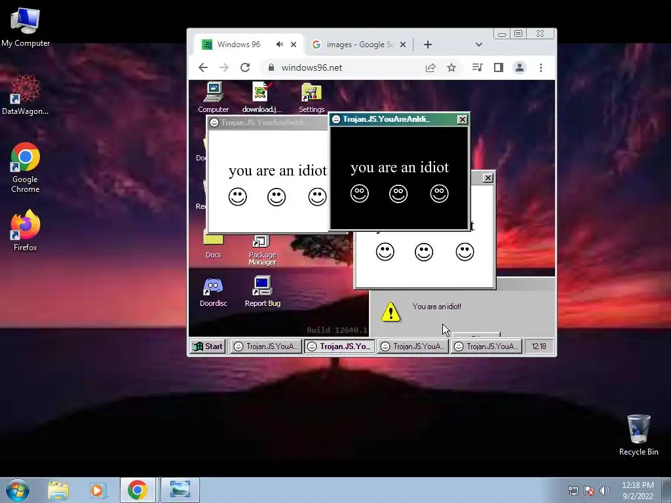
Task: Close the Windows 96 tab
Action: pos(294,45)
